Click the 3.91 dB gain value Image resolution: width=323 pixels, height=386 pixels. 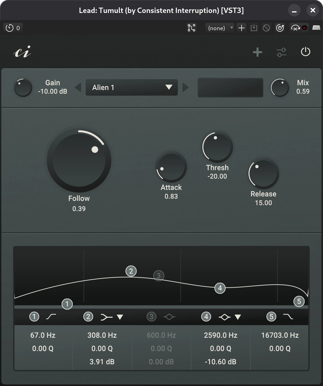point(102,362)
